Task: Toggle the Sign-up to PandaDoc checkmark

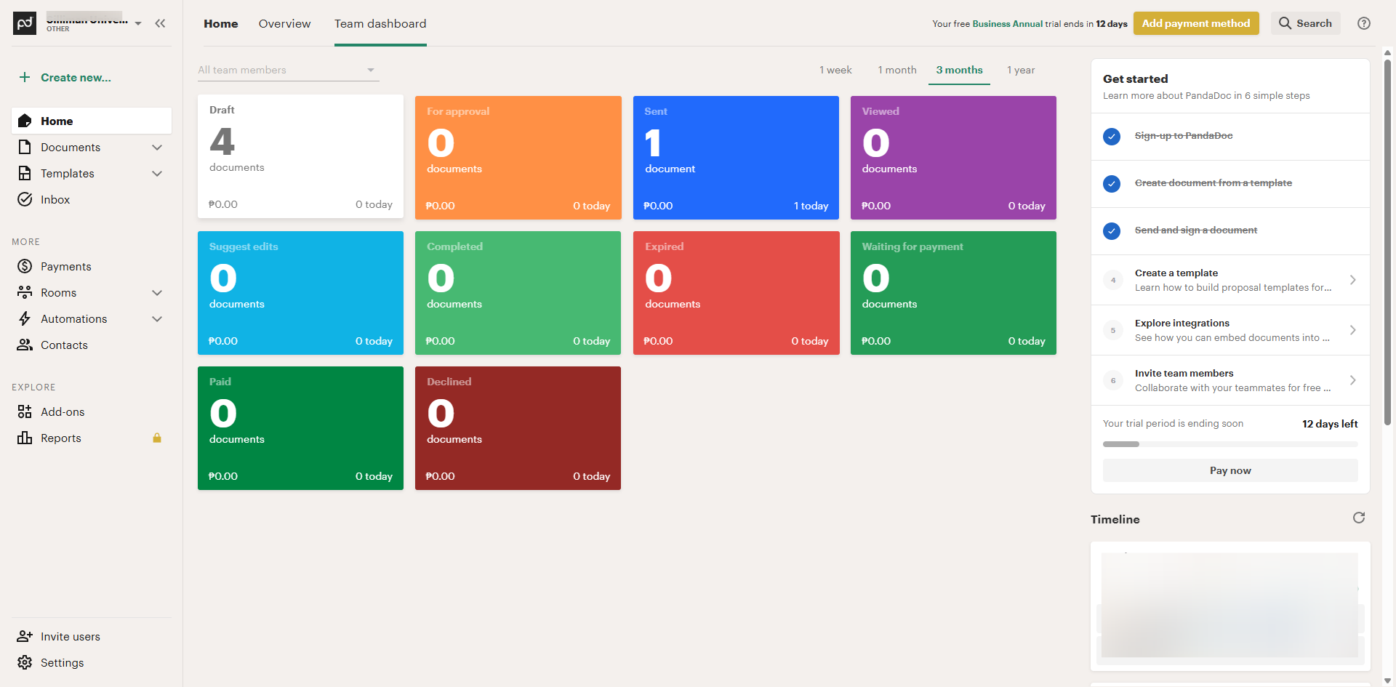Action: (1112, 137)
